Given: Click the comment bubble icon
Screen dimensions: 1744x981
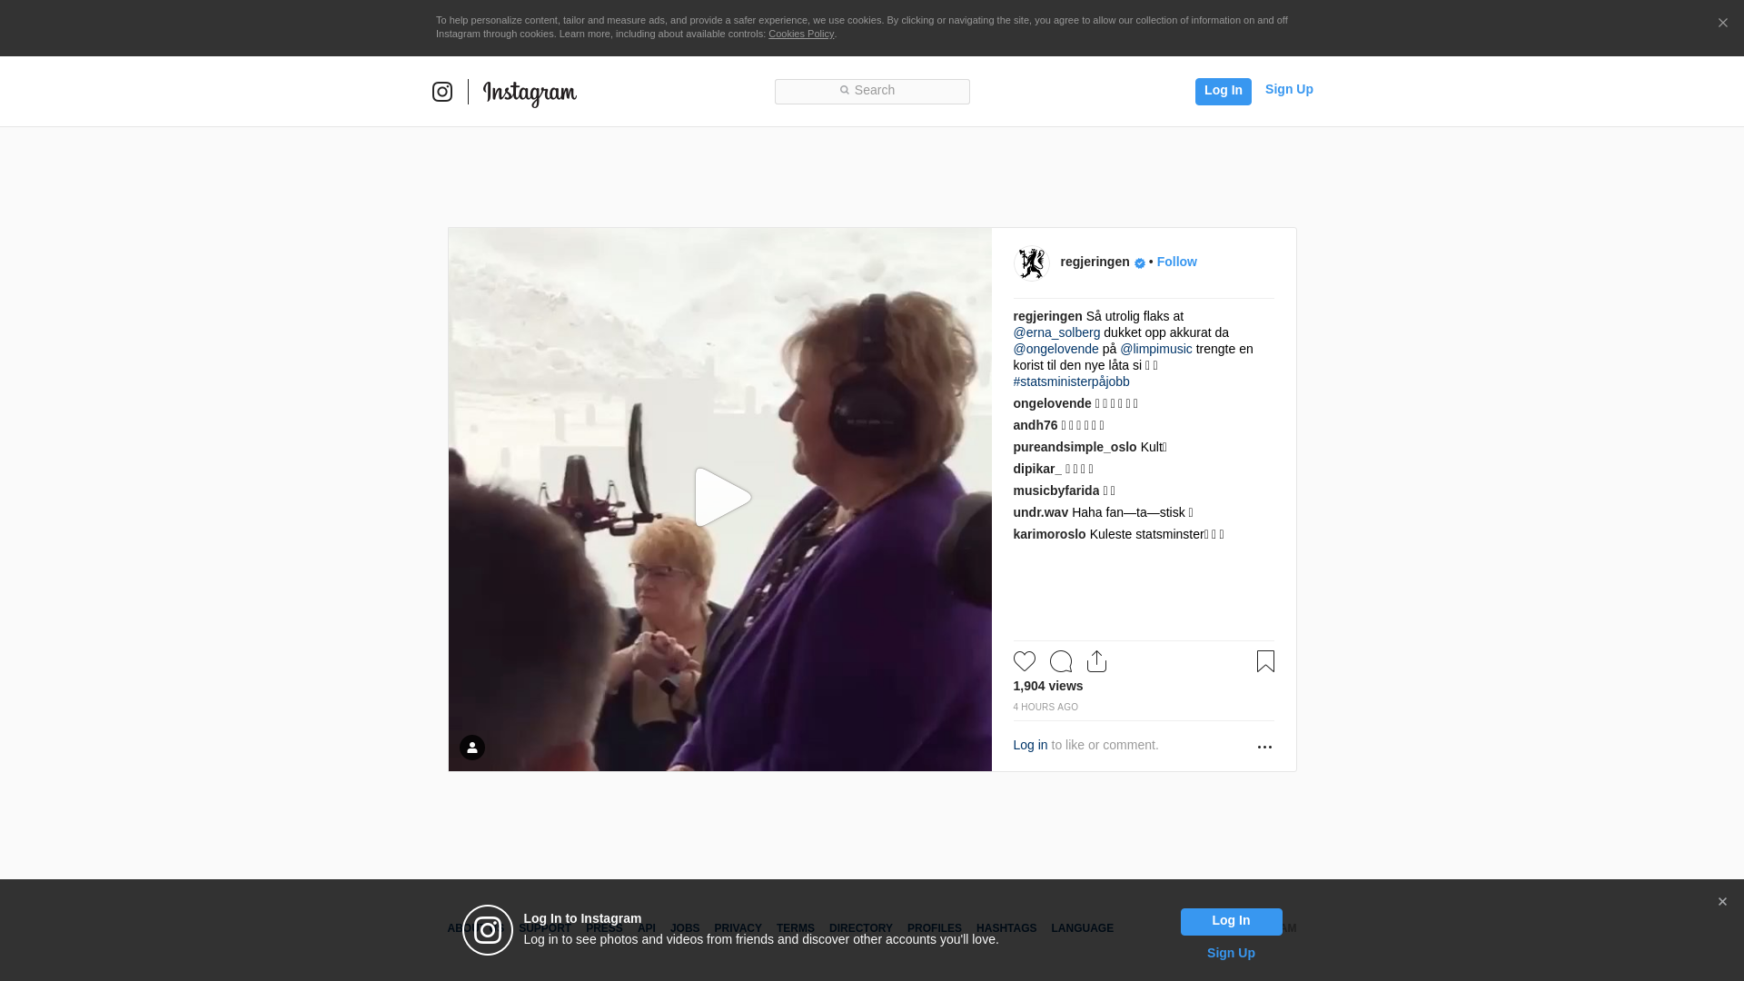Looking at the screenshot, I should pos(1060,661).
